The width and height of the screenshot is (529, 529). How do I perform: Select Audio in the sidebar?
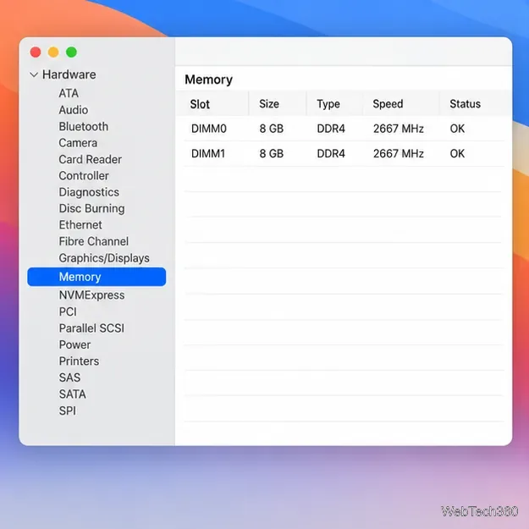(x=73, y=110)
